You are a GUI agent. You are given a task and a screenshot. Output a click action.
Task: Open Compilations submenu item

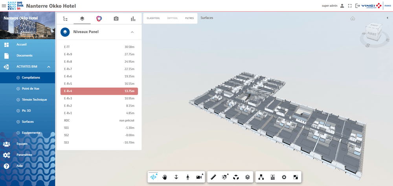coord(28,78)
